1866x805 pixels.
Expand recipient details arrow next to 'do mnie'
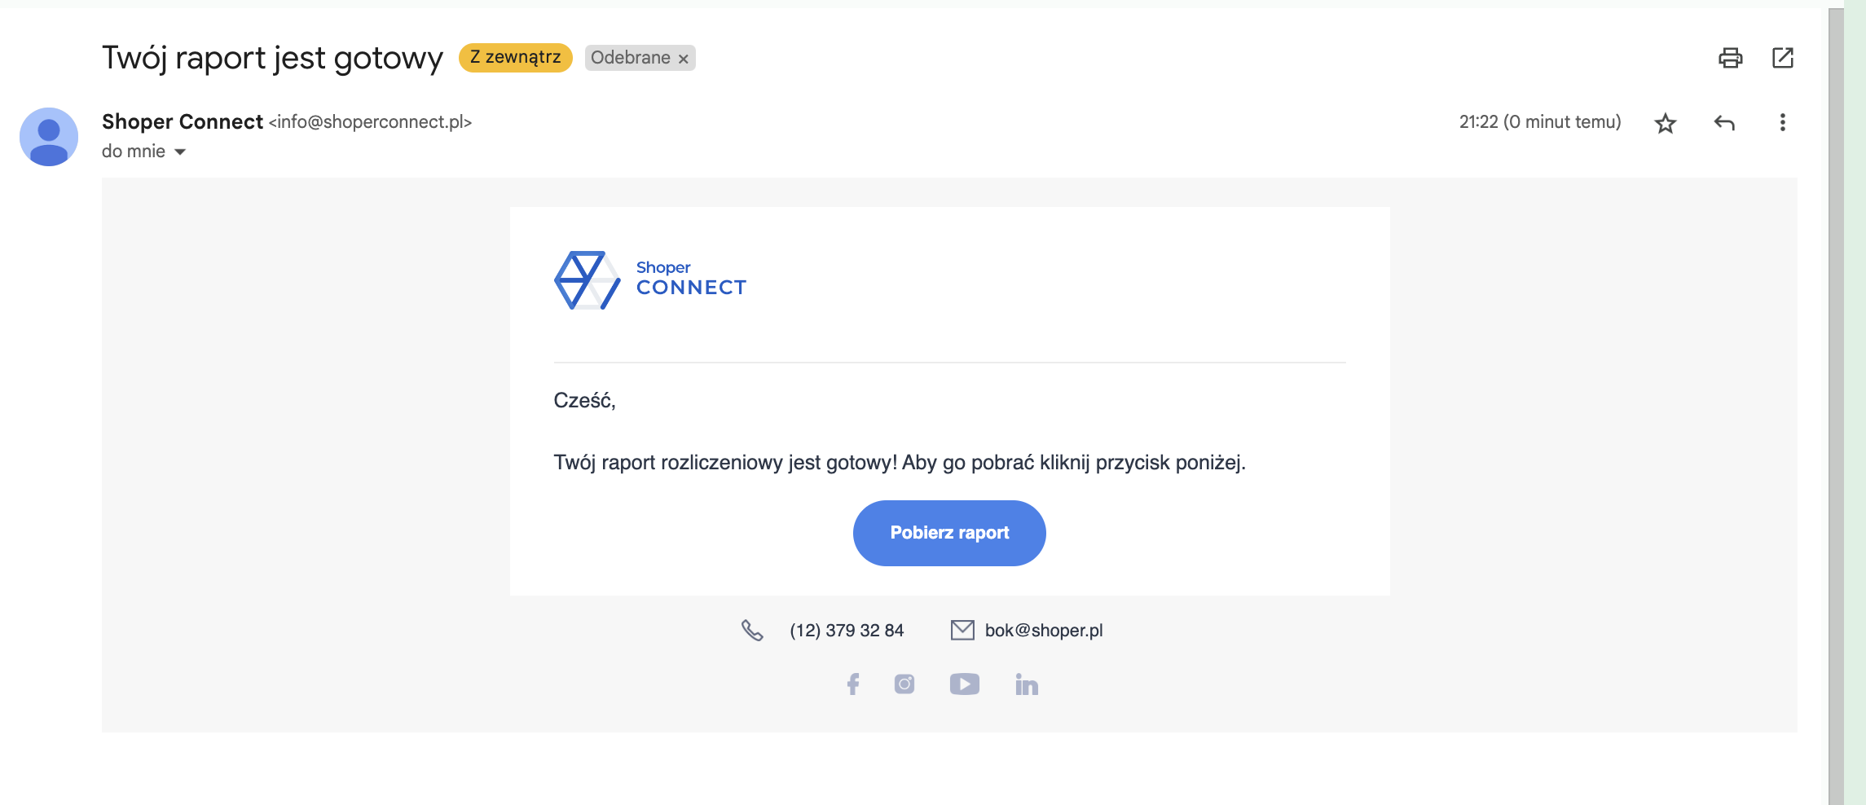180,152
